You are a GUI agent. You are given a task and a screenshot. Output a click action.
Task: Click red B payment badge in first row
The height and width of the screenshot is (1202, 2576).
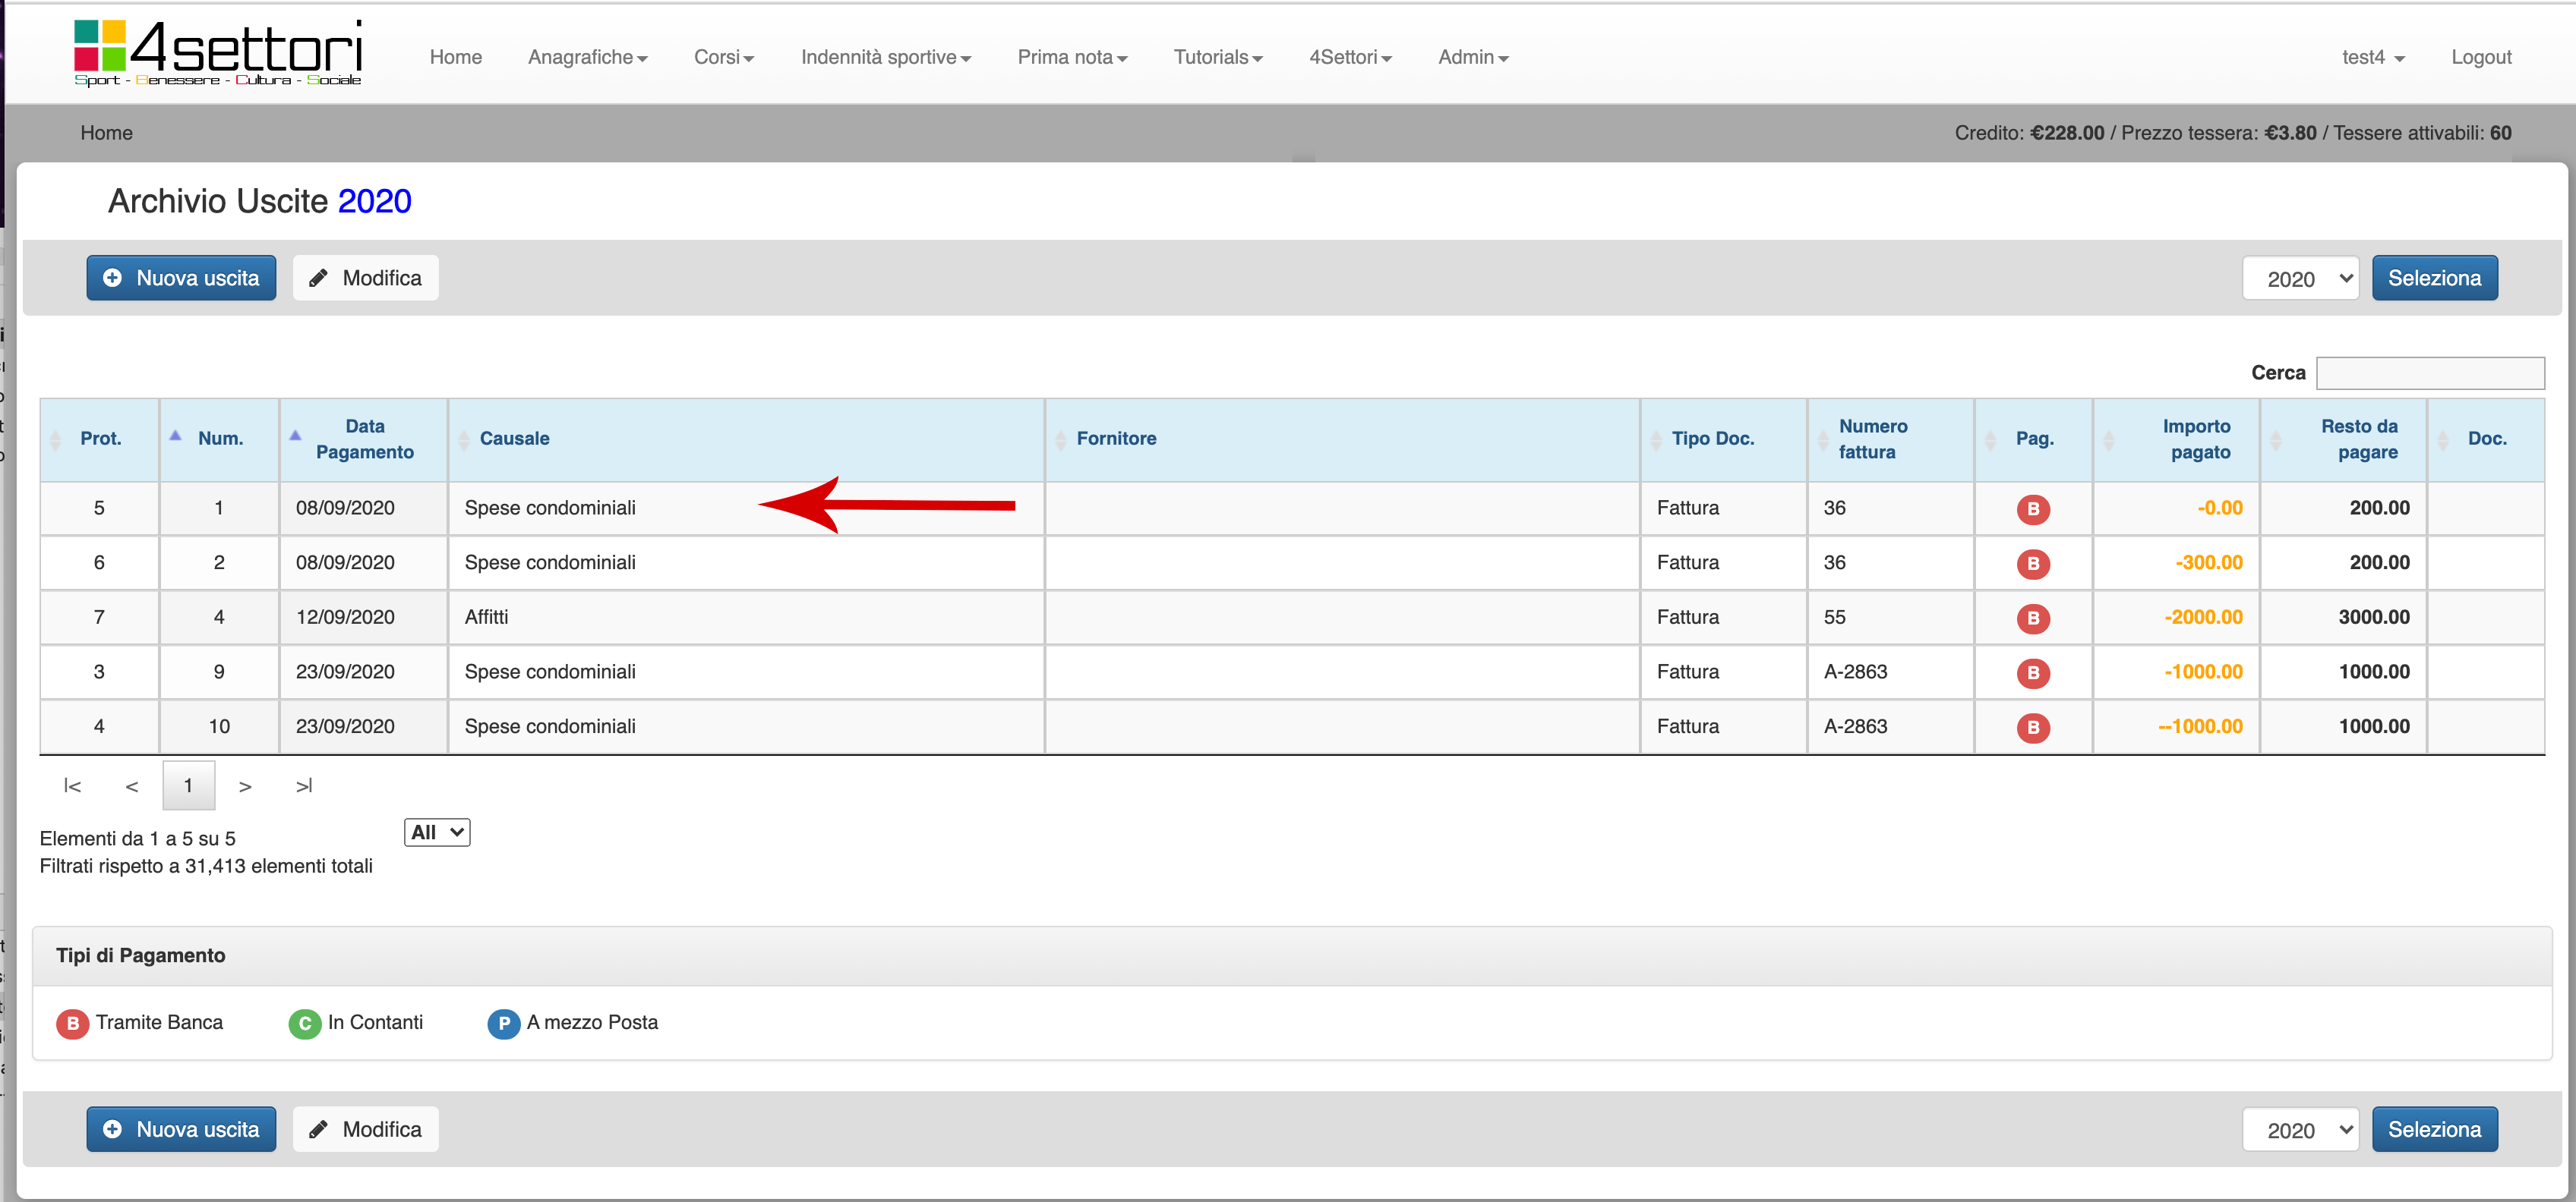2032,508
